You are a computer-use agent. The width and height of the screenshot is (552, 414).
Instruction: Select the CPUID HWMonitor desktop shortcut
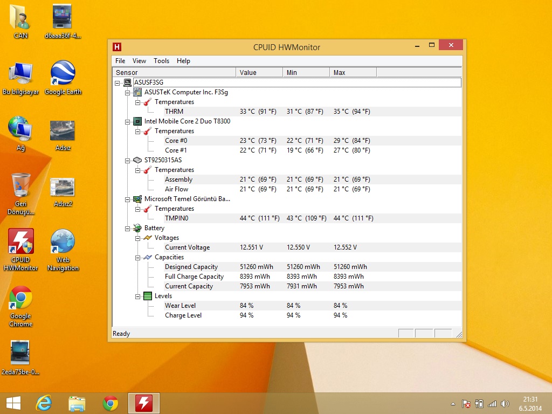21,250
